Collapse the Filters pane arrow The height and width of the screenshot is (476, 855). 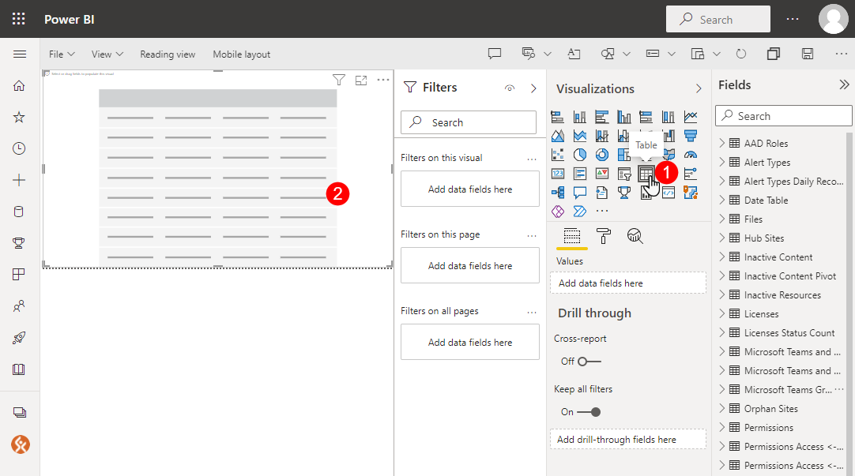(533, 88)
